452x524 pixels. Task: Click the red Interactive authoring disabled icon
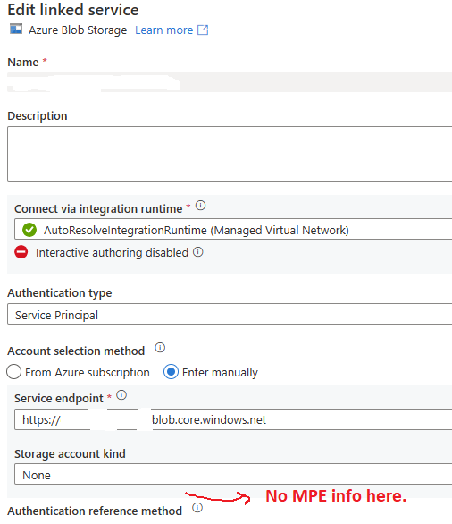(x=21, y=252)
